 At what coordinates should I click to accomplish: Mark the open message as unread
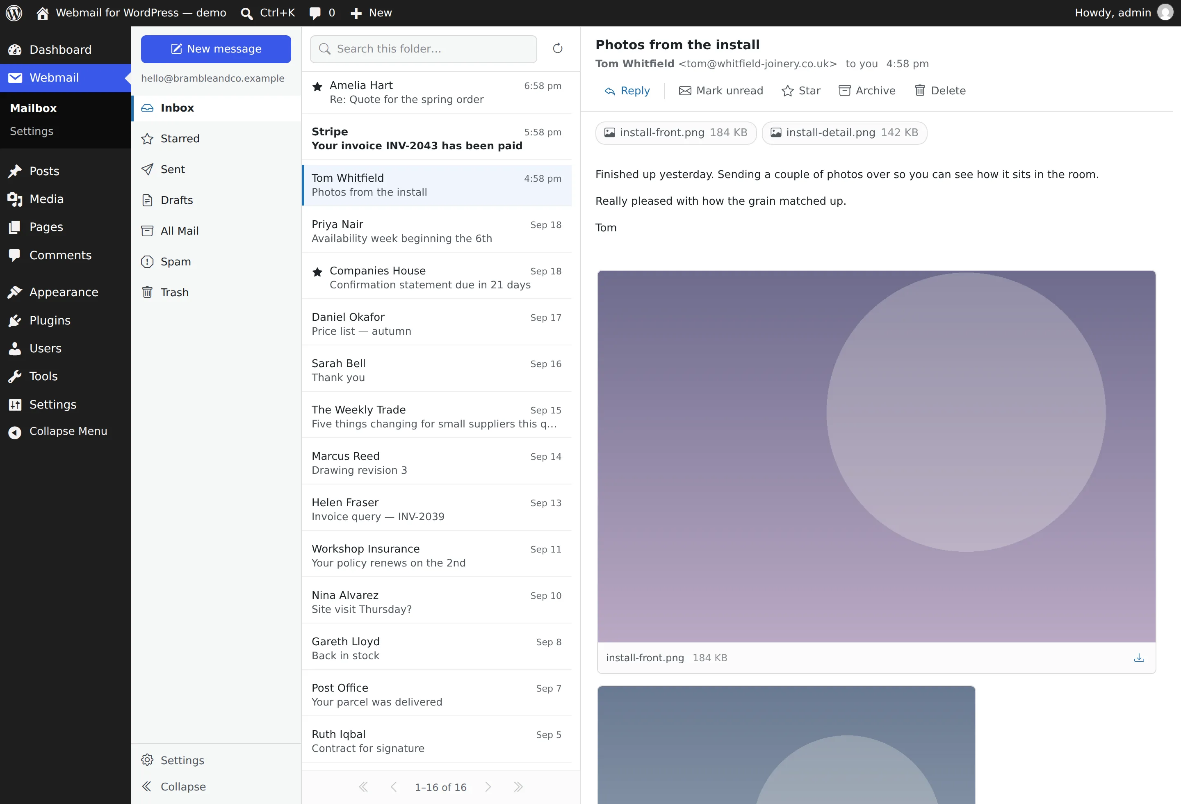[x=721, y=91]
